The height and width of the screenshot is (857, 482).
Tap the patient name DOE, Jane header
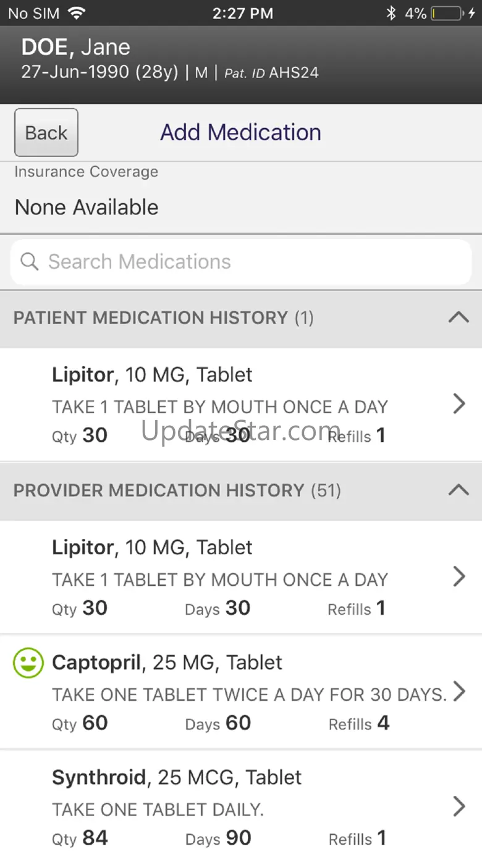[x=76, y=48]
